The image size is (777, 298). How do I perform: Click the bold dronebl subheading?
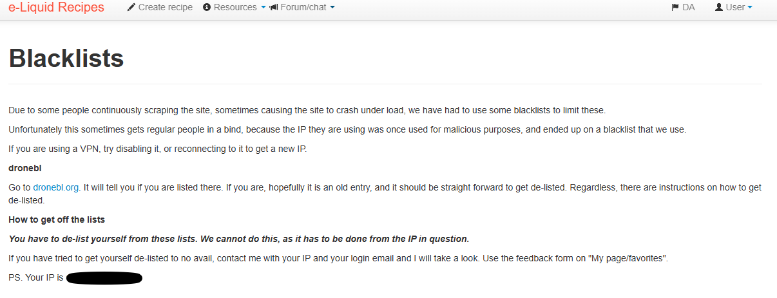click(x=24, y=168)
